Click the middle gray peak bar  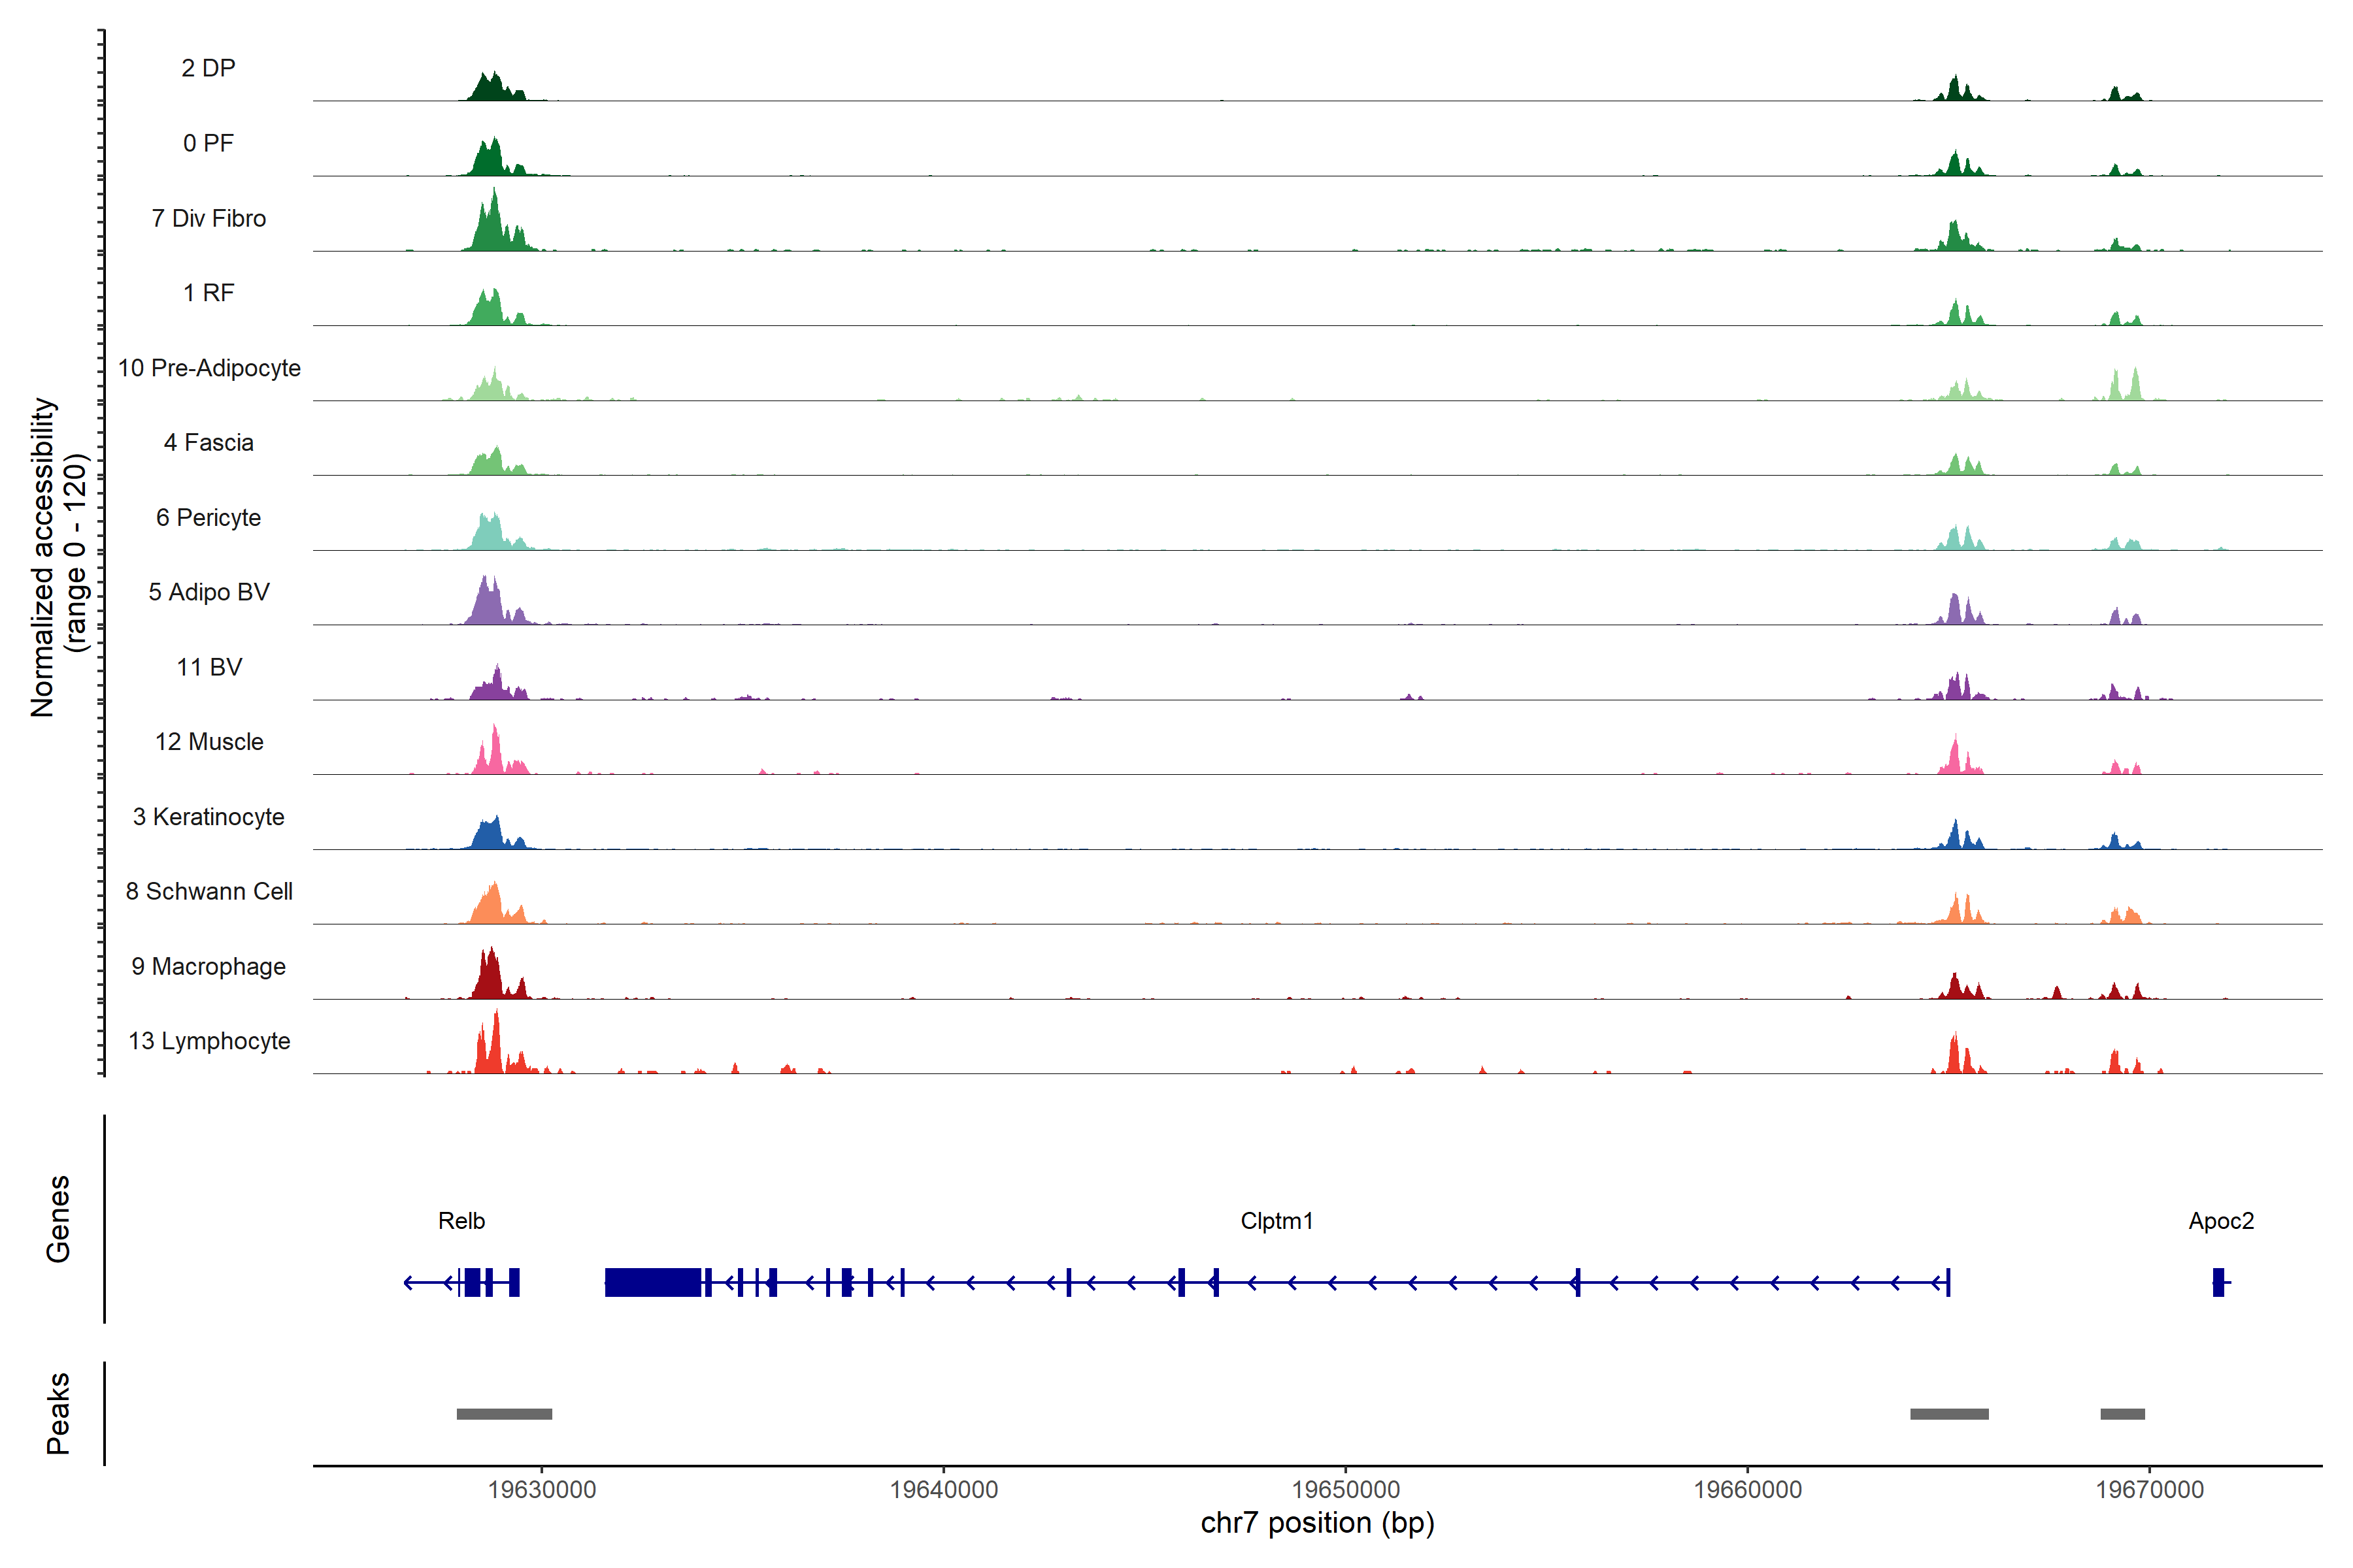coord(1949,1414)
